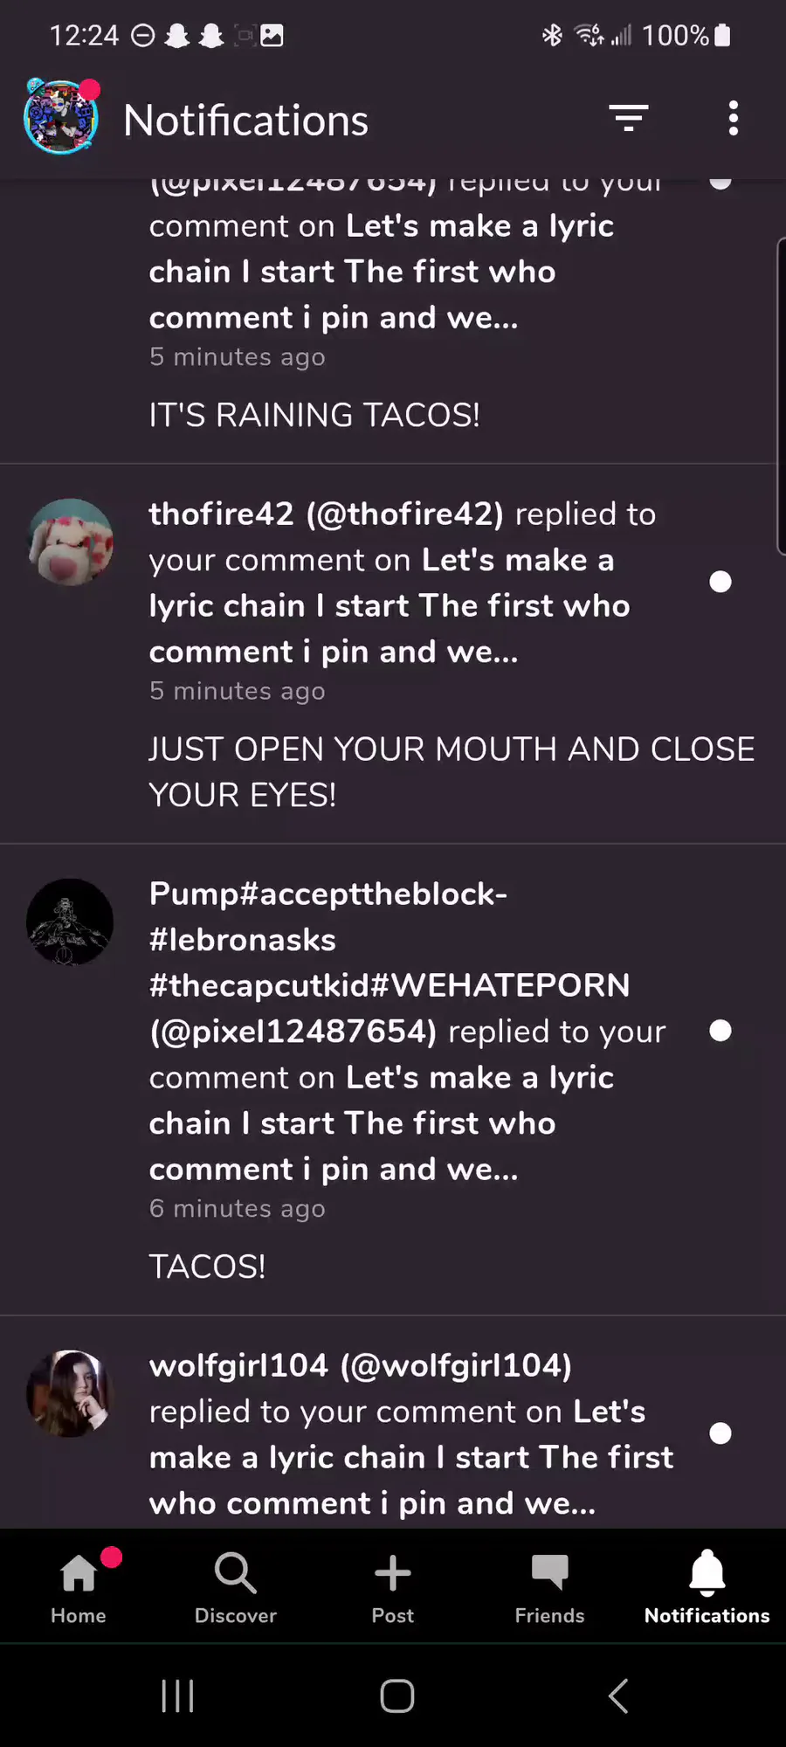The width and height of the screenshot is (786, 1747).
Task: Tap unread dot on the TACOS! notification
Action: [720, 1031]
